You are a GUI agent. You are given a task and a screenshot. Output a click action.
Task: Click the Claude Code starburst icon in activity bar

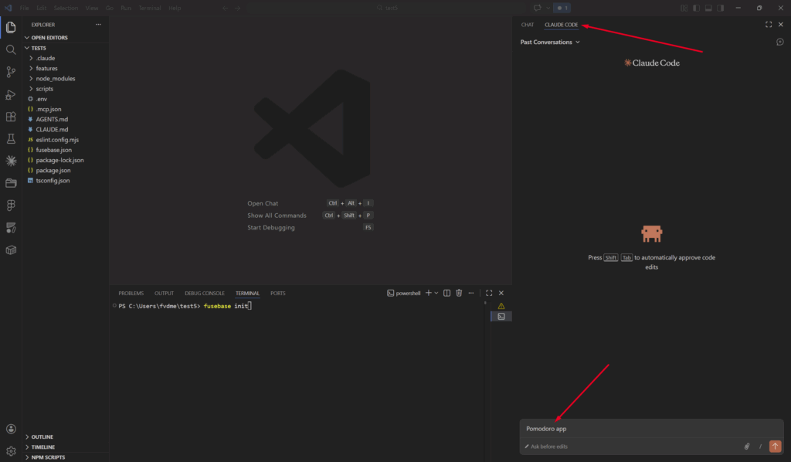[x=11, y=161]
